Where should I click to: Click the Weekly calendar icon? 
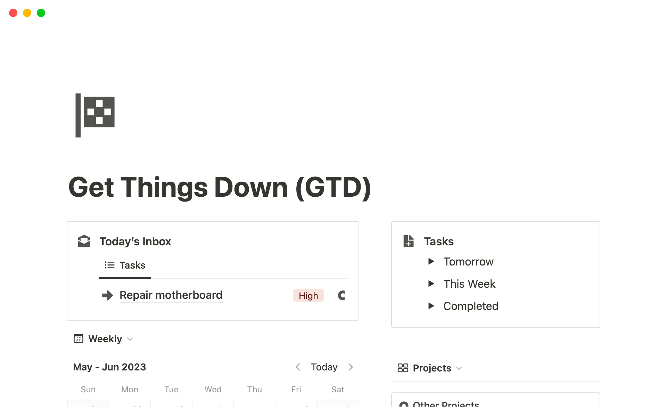[79, 339]
